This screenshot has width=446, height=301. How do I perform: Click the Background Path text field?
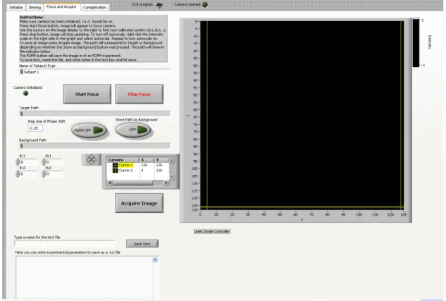pyautogui.click(x=94, y=146)
